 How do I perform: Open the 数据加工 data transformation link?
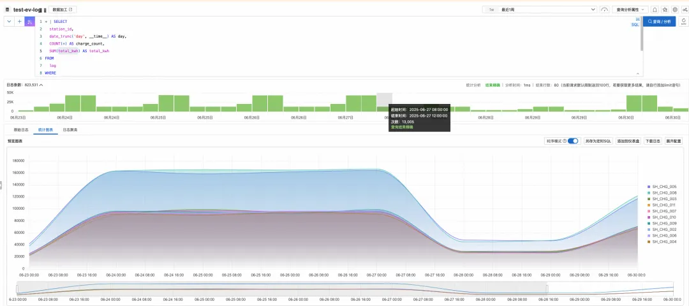pos(62,9)
